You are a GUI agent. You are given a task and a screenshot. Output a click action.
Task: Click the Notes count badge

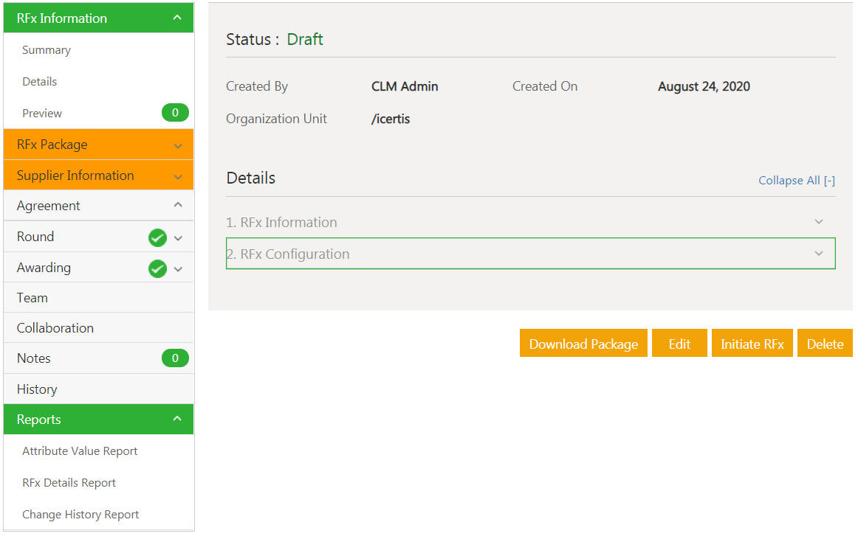click(x=175, y=358)
